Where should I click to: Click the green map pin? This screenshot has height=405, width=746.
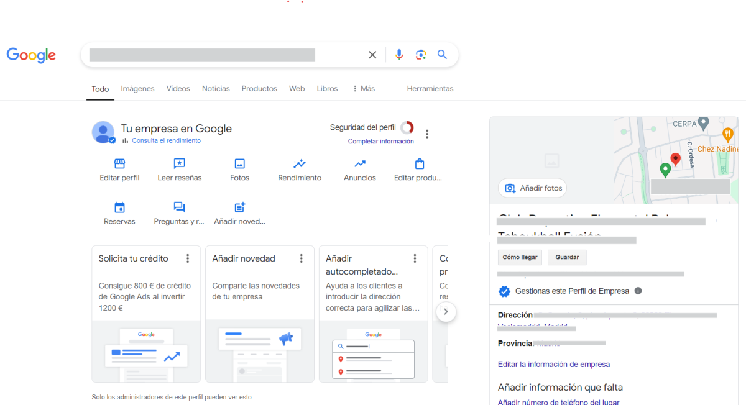click(665, 170)
